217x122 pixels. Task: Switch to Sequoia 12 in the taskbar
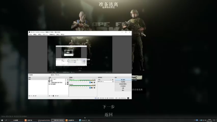click(85, 120)
